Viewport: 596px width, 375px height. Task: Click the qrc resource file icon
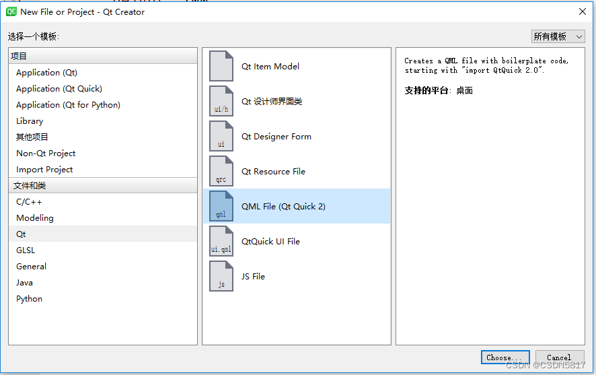click(221, 171)
